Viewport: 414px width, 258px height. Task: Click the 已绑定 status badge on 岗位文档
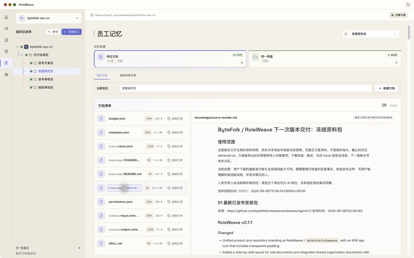[238, 55]
